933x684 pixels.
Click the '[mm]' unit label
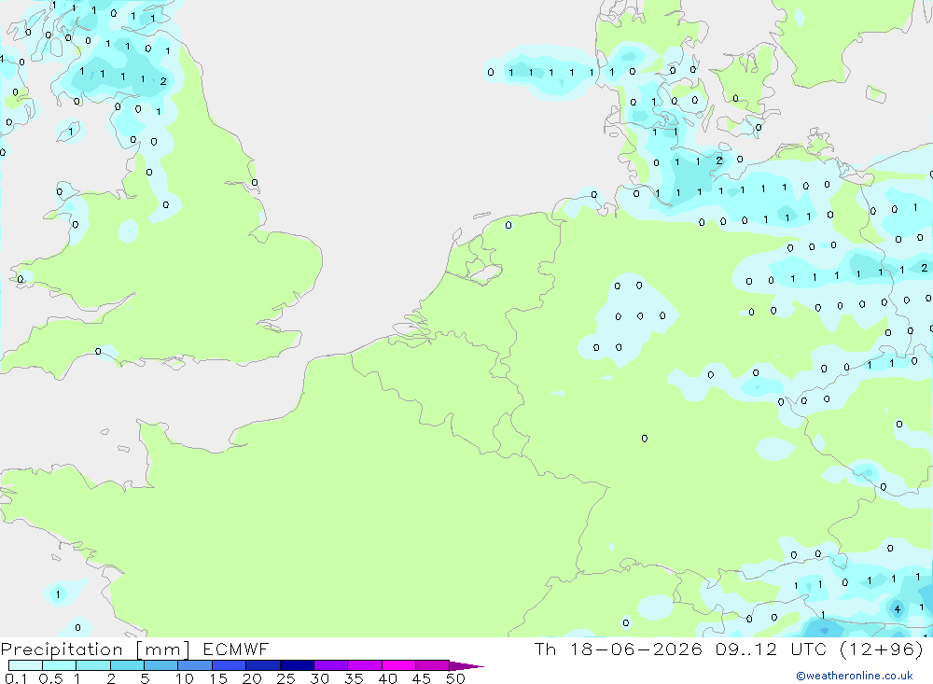(163, 649)
